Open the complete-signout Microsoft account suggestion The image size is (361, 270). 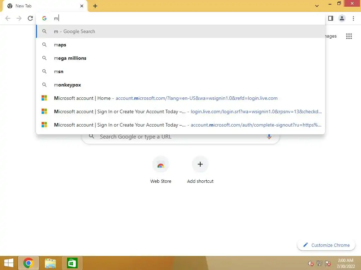[180, 125]
